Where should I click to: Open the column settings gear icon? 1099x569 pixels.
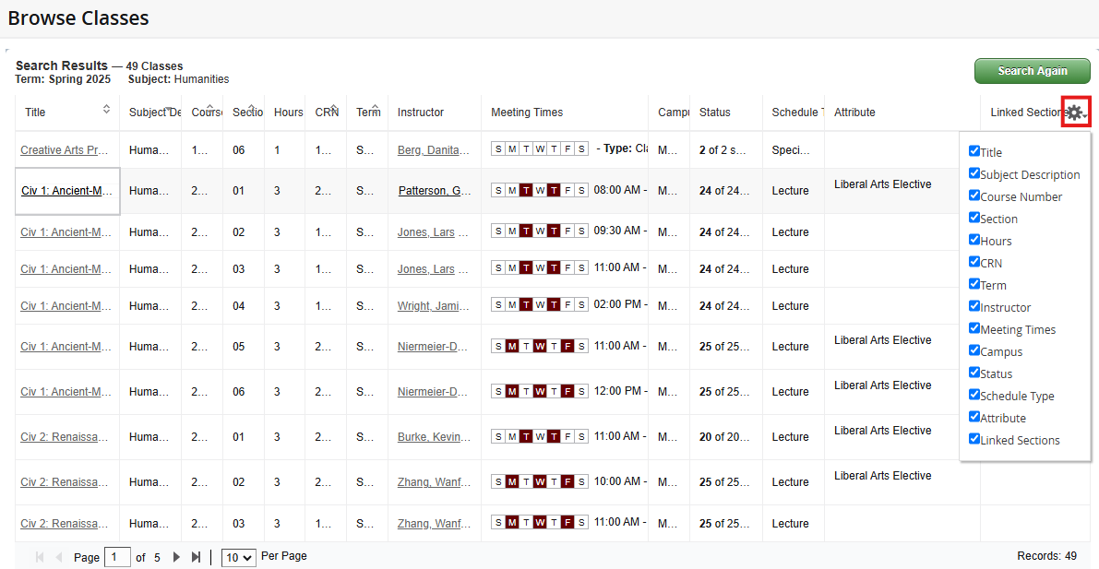(x=1075, y=113)
